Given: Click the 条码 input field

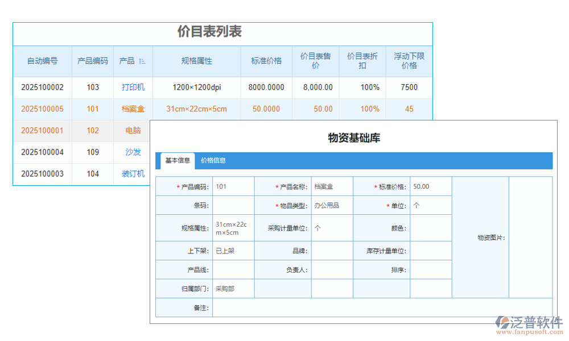Looking at the screenshot, I should (x=233, y=205).
